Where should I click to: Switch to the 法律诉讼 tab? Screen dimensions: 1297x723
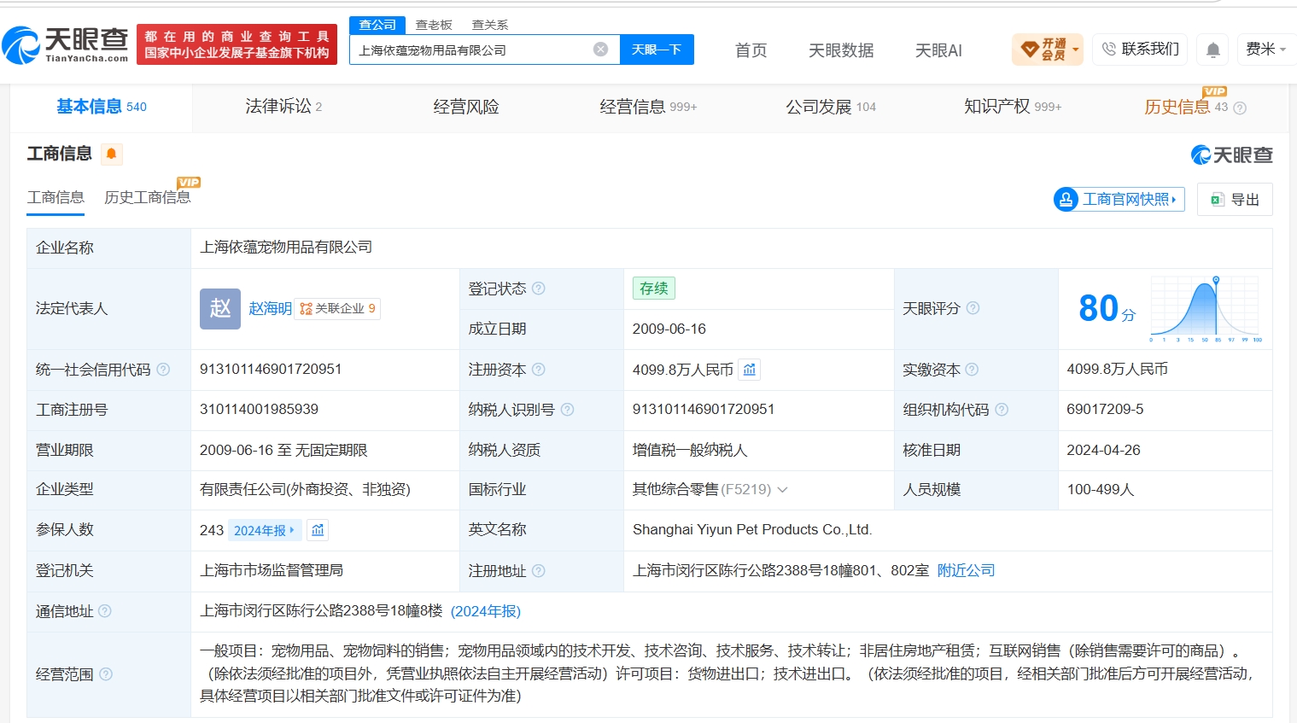click(x=283, y=107)
